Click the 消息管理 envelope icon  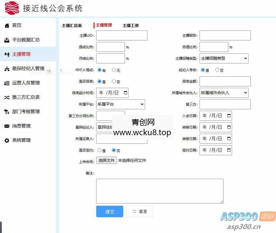[x=7, y=126]
